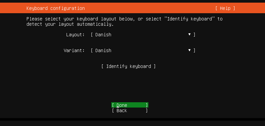The height and width of the screenshot is (126, 265).
Task: Click the Layout dropdown triangle arrow
Action: [x=189, y=35]
